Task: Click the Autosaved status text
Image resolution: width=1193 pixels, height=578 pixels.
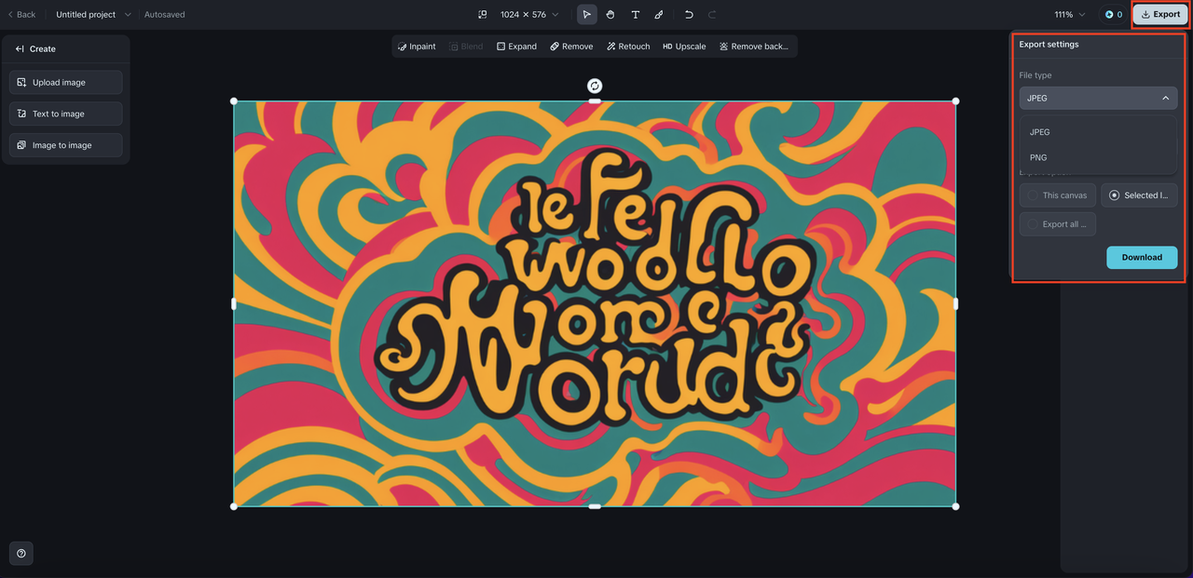Action: (x=165, y=15)
